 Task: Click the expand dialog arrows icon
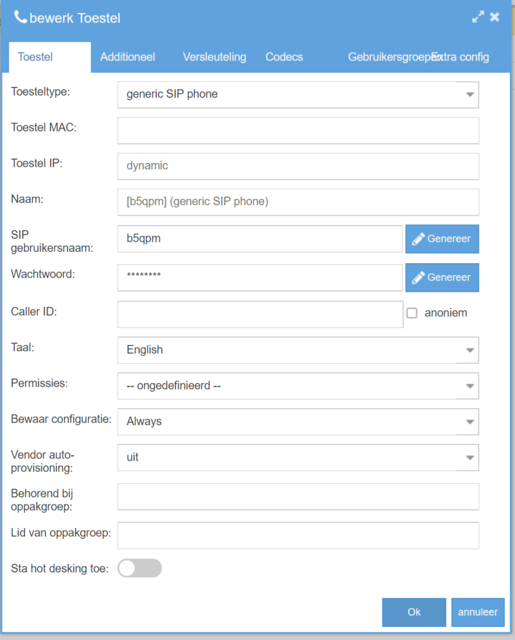(x=478, y=17)
